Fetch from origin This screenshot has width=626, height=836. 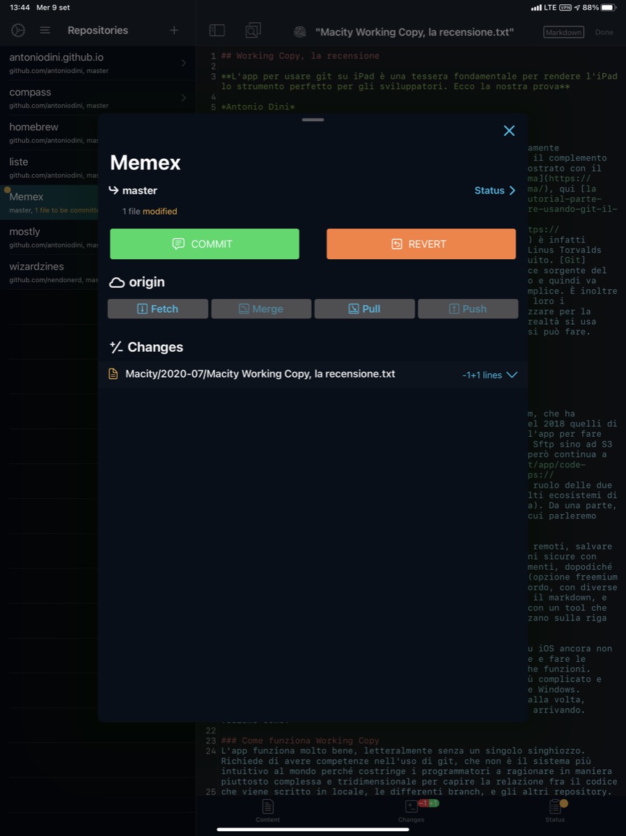point(158,309)
